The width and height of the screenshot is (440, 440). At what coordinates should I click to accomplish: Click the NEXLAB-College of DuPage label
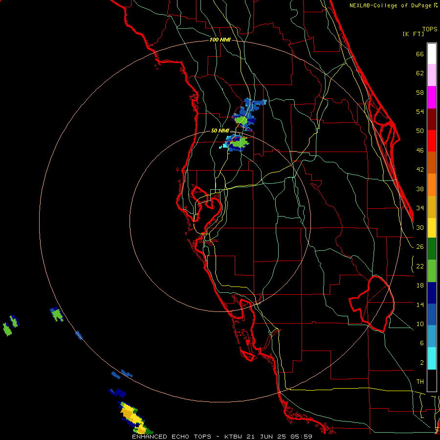(391, 5)
